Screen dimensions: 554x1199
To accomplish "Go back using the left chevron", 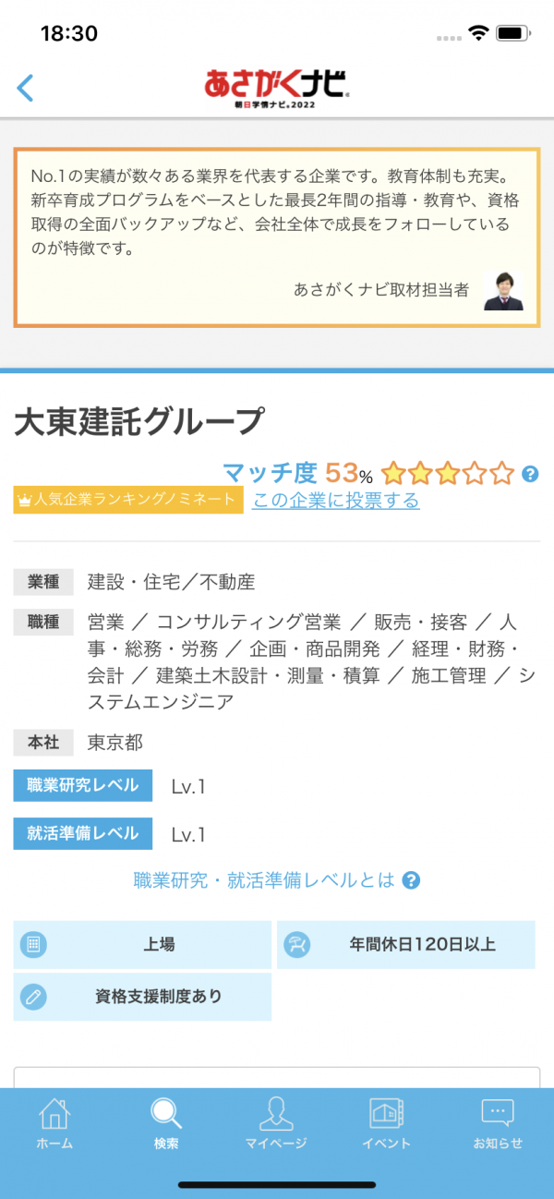I will tap(25, 88).
